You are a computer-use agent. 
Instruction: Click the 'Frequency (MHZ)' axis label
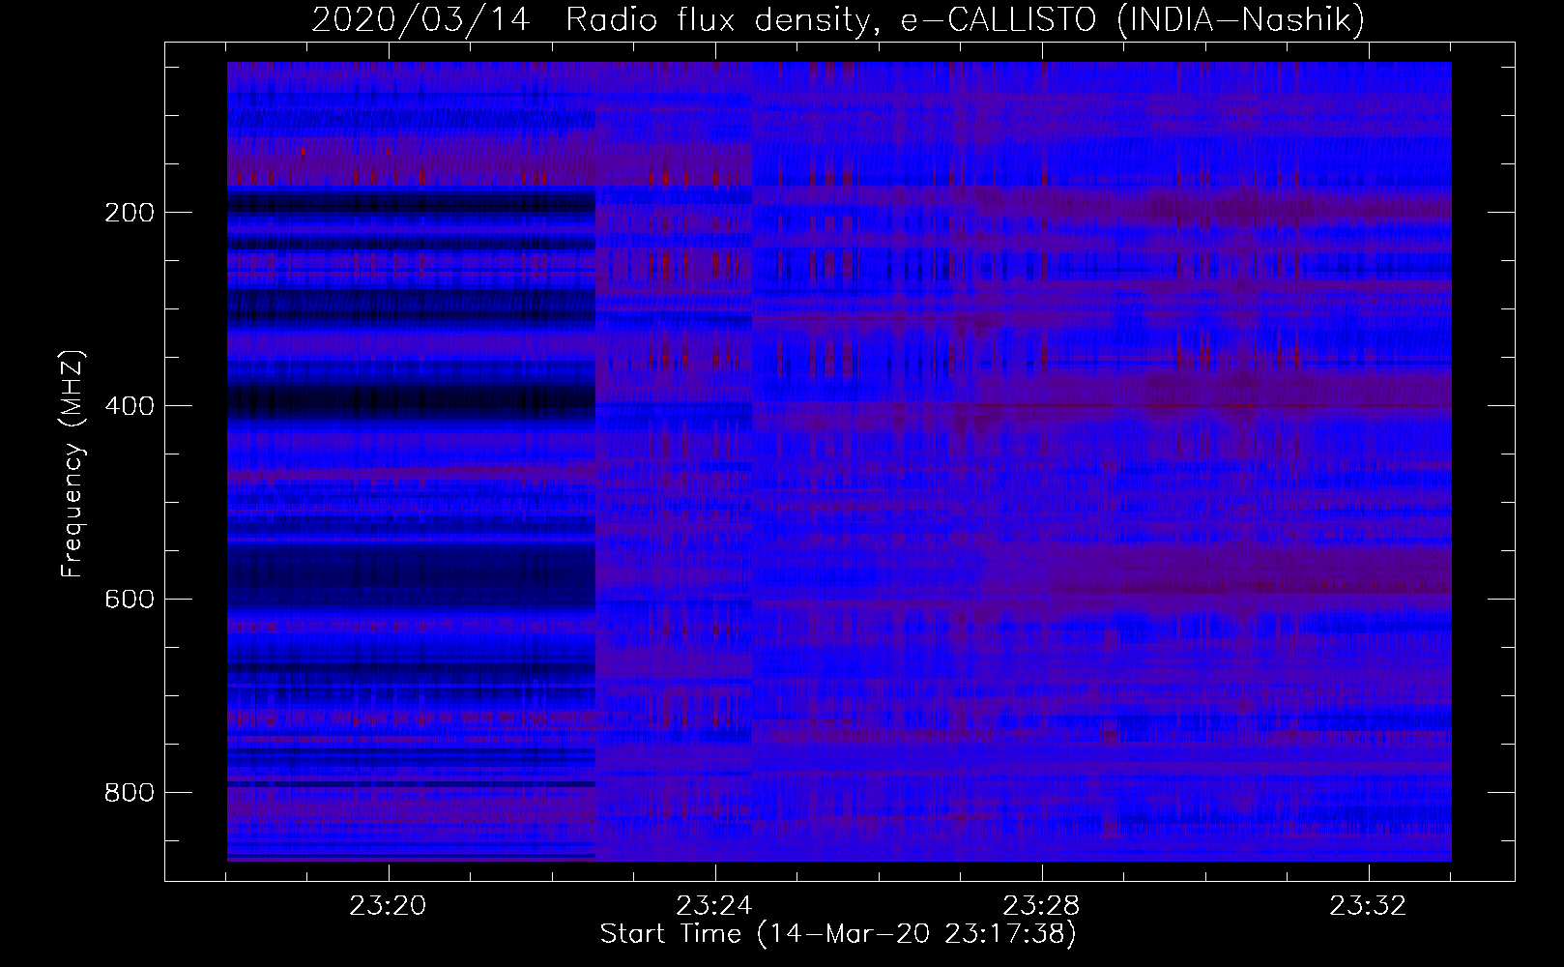click(x=72, y=464)
